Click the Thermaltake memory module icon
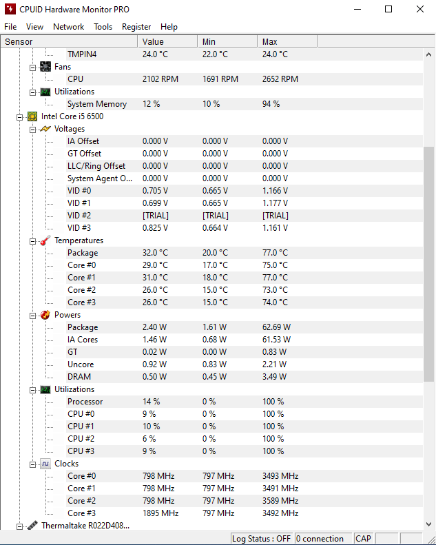This screenshot has width=436, height=545. point(32,526)
